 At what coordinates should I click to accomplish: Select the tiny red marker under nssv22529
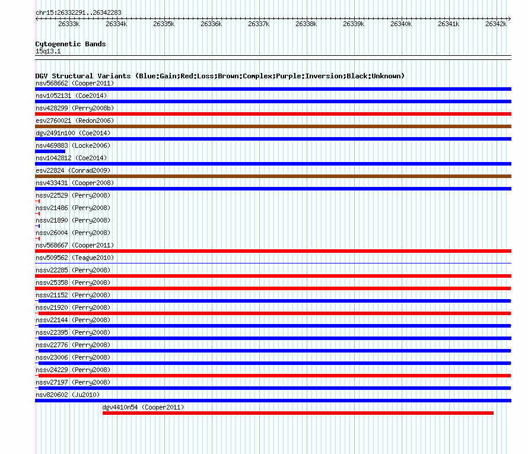(x=37, y=201)
